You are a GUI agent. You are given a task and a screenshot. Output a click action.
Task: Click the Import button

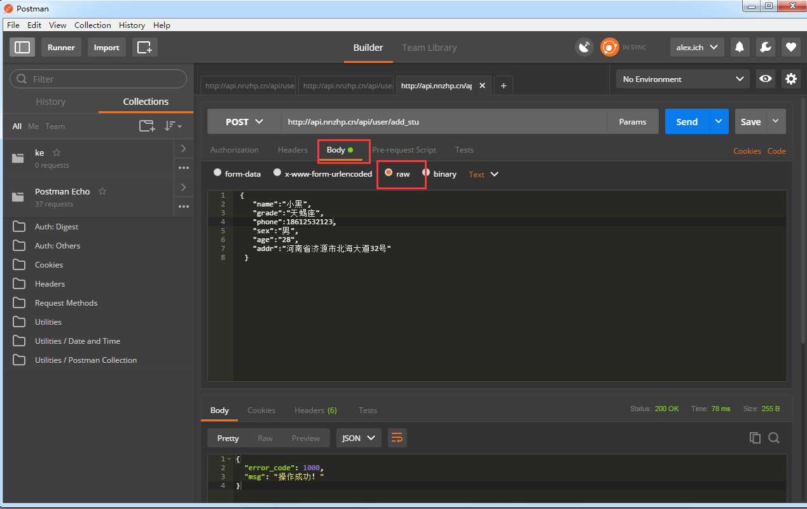tap(107, 47)
